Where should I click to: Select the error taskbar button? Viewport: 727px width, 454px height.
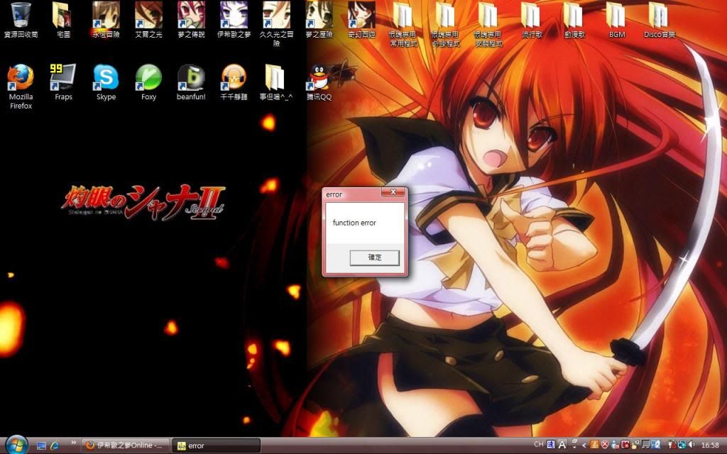216,445
